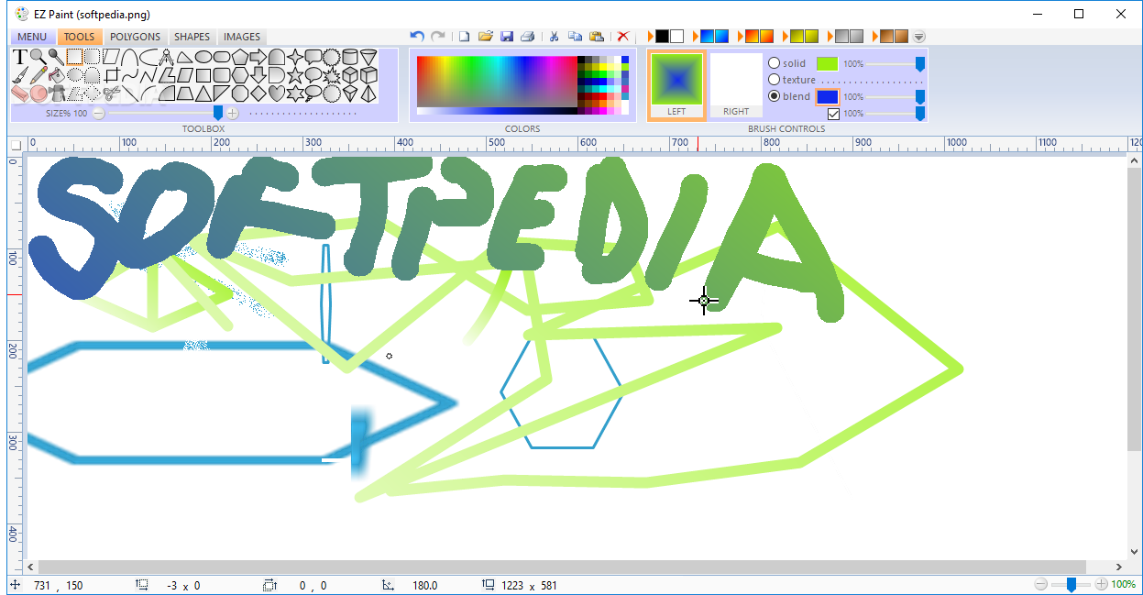Select the blend brush radio button
The height and width of the screenshot is (595, 1143).
(x=775, y=96)
